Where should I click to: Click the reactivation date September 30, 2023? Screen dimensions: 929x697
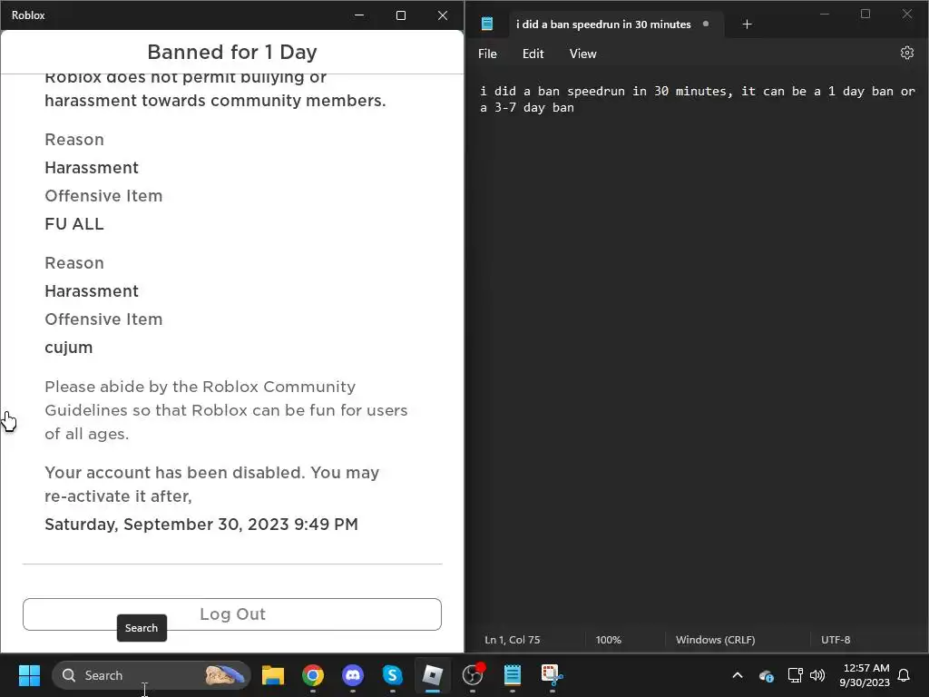pos(201,525)
